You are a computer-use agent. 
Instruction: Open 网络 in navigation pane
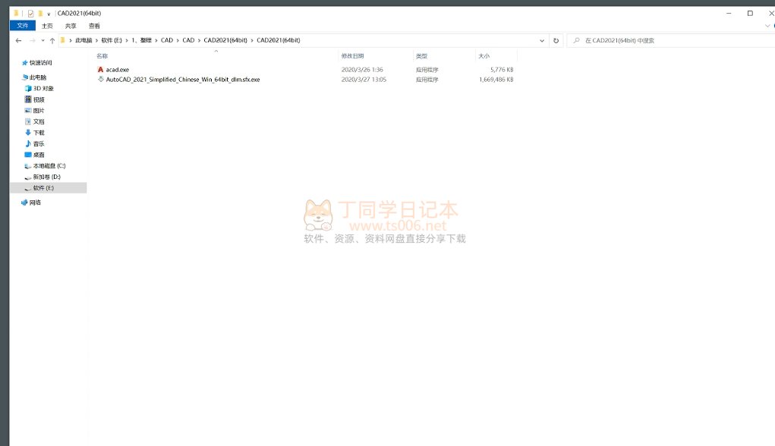35,203
